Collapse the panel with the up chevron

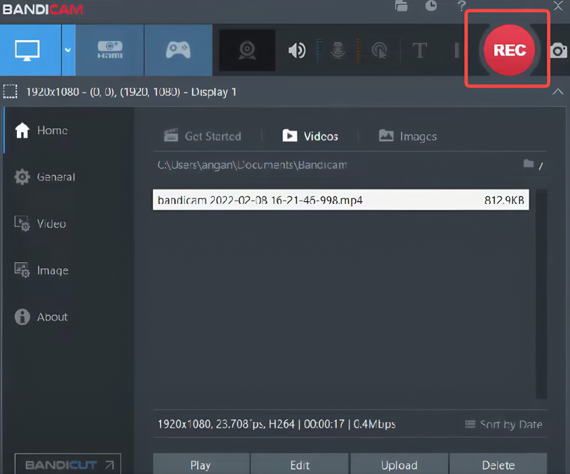click(x=557, y=92)
